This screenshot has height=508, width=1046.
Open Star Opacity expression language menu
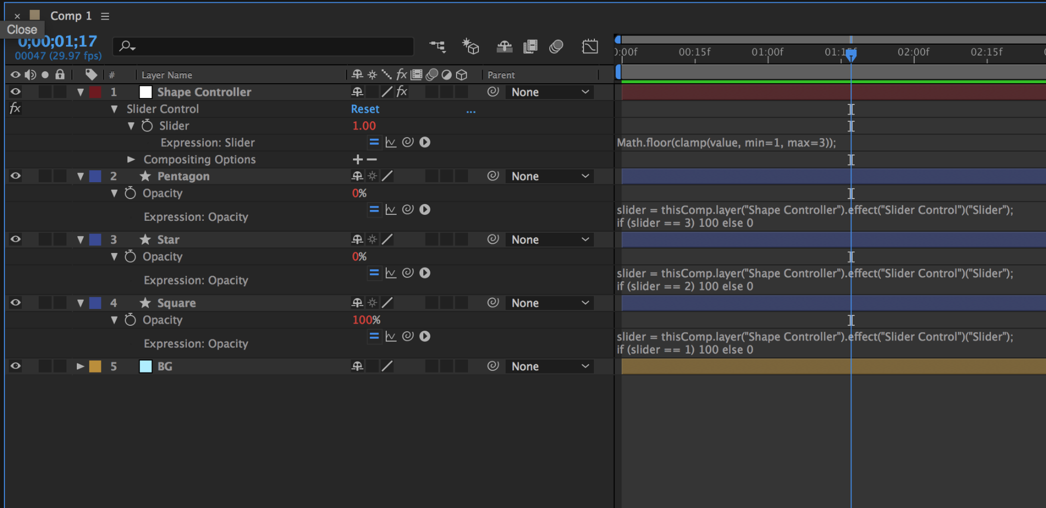(x=425, y=273)
